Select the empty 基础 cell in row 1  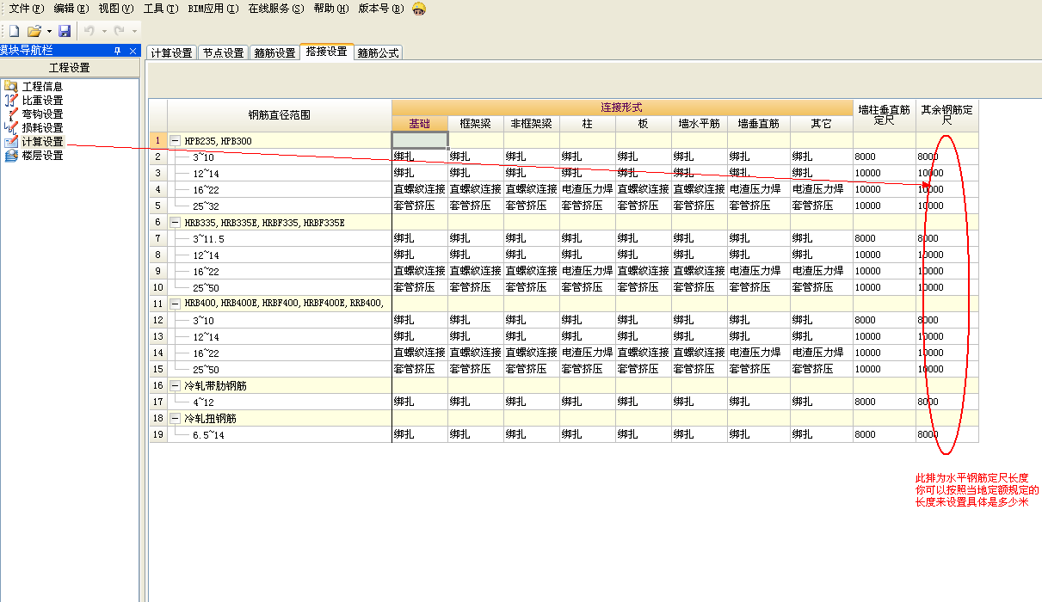[x=420, y=140]
